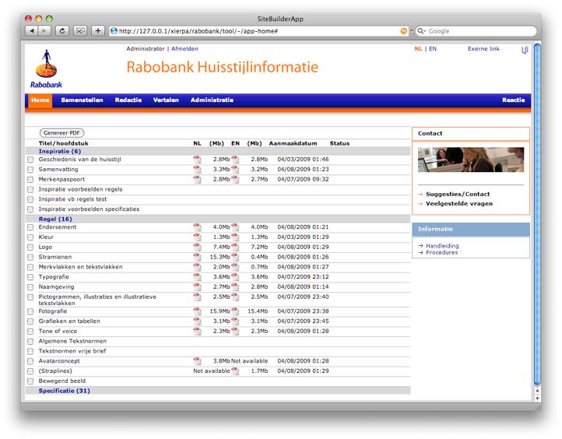Click the Afmelden logout link
The height and width of the screenshot is (439, 562).
(184, 49)
